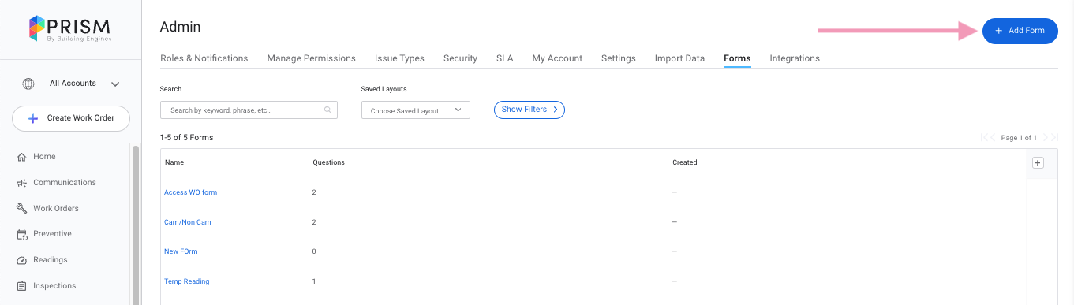Open the Manage Permissions tab
This screenshot has width=1074, height=305.
click(311, 58)
